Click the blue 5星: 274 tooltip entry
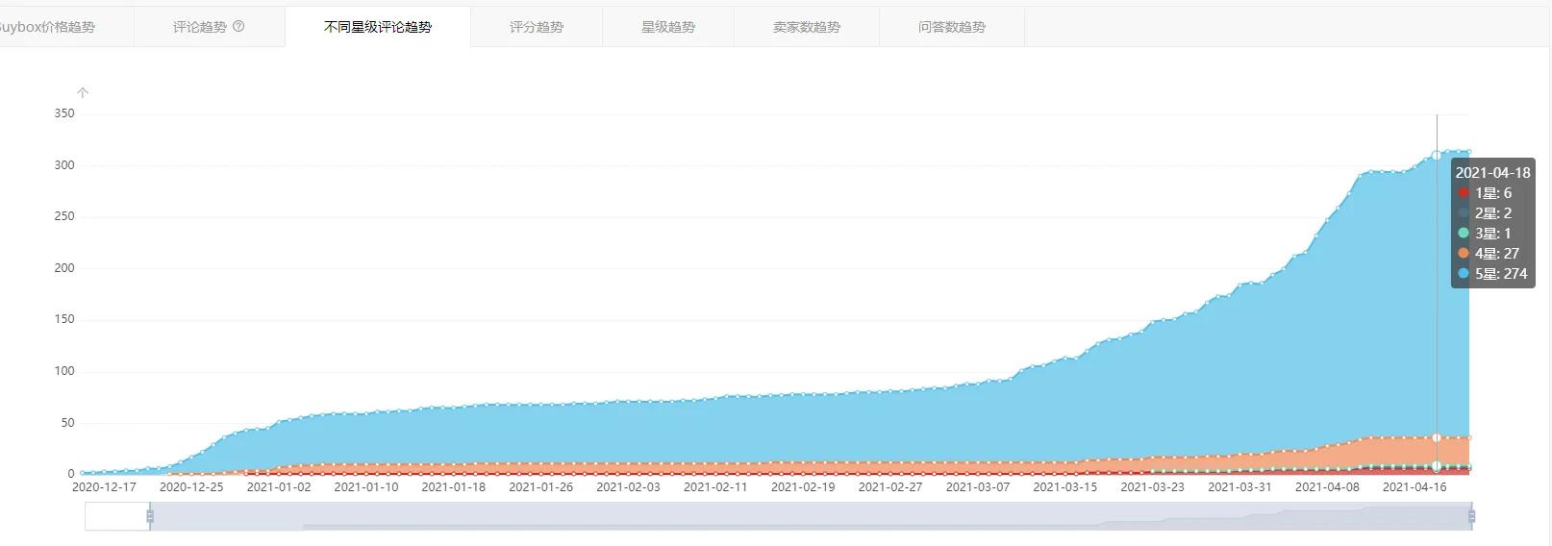 tap(1492, 274)
